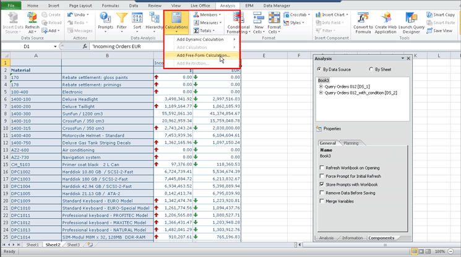
Task: Click the Save View button
Action: 439,30
